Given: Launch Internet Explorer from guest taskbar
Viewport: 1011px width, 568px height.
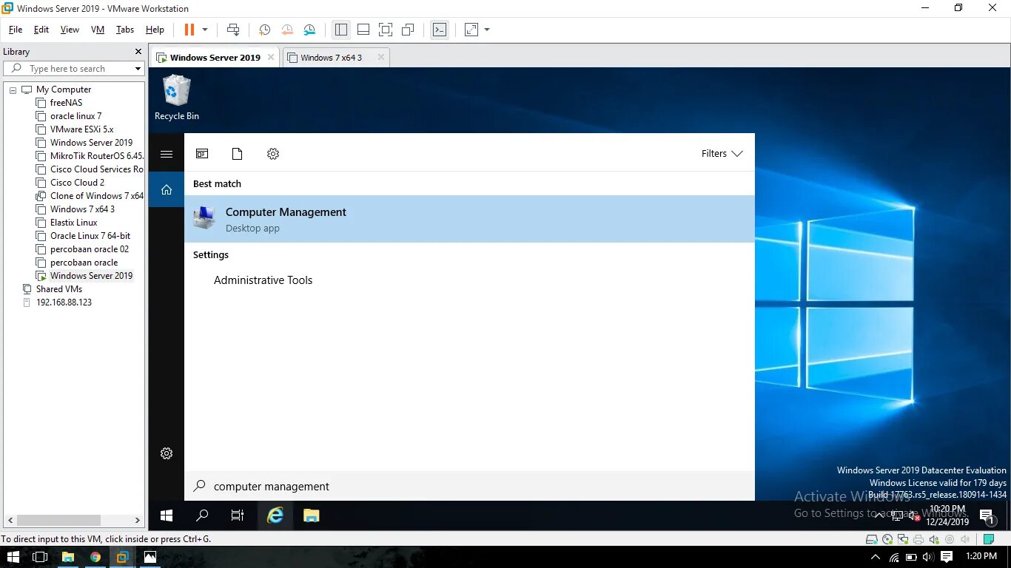Looking at the screenshot, I should [x=275, y=515].
